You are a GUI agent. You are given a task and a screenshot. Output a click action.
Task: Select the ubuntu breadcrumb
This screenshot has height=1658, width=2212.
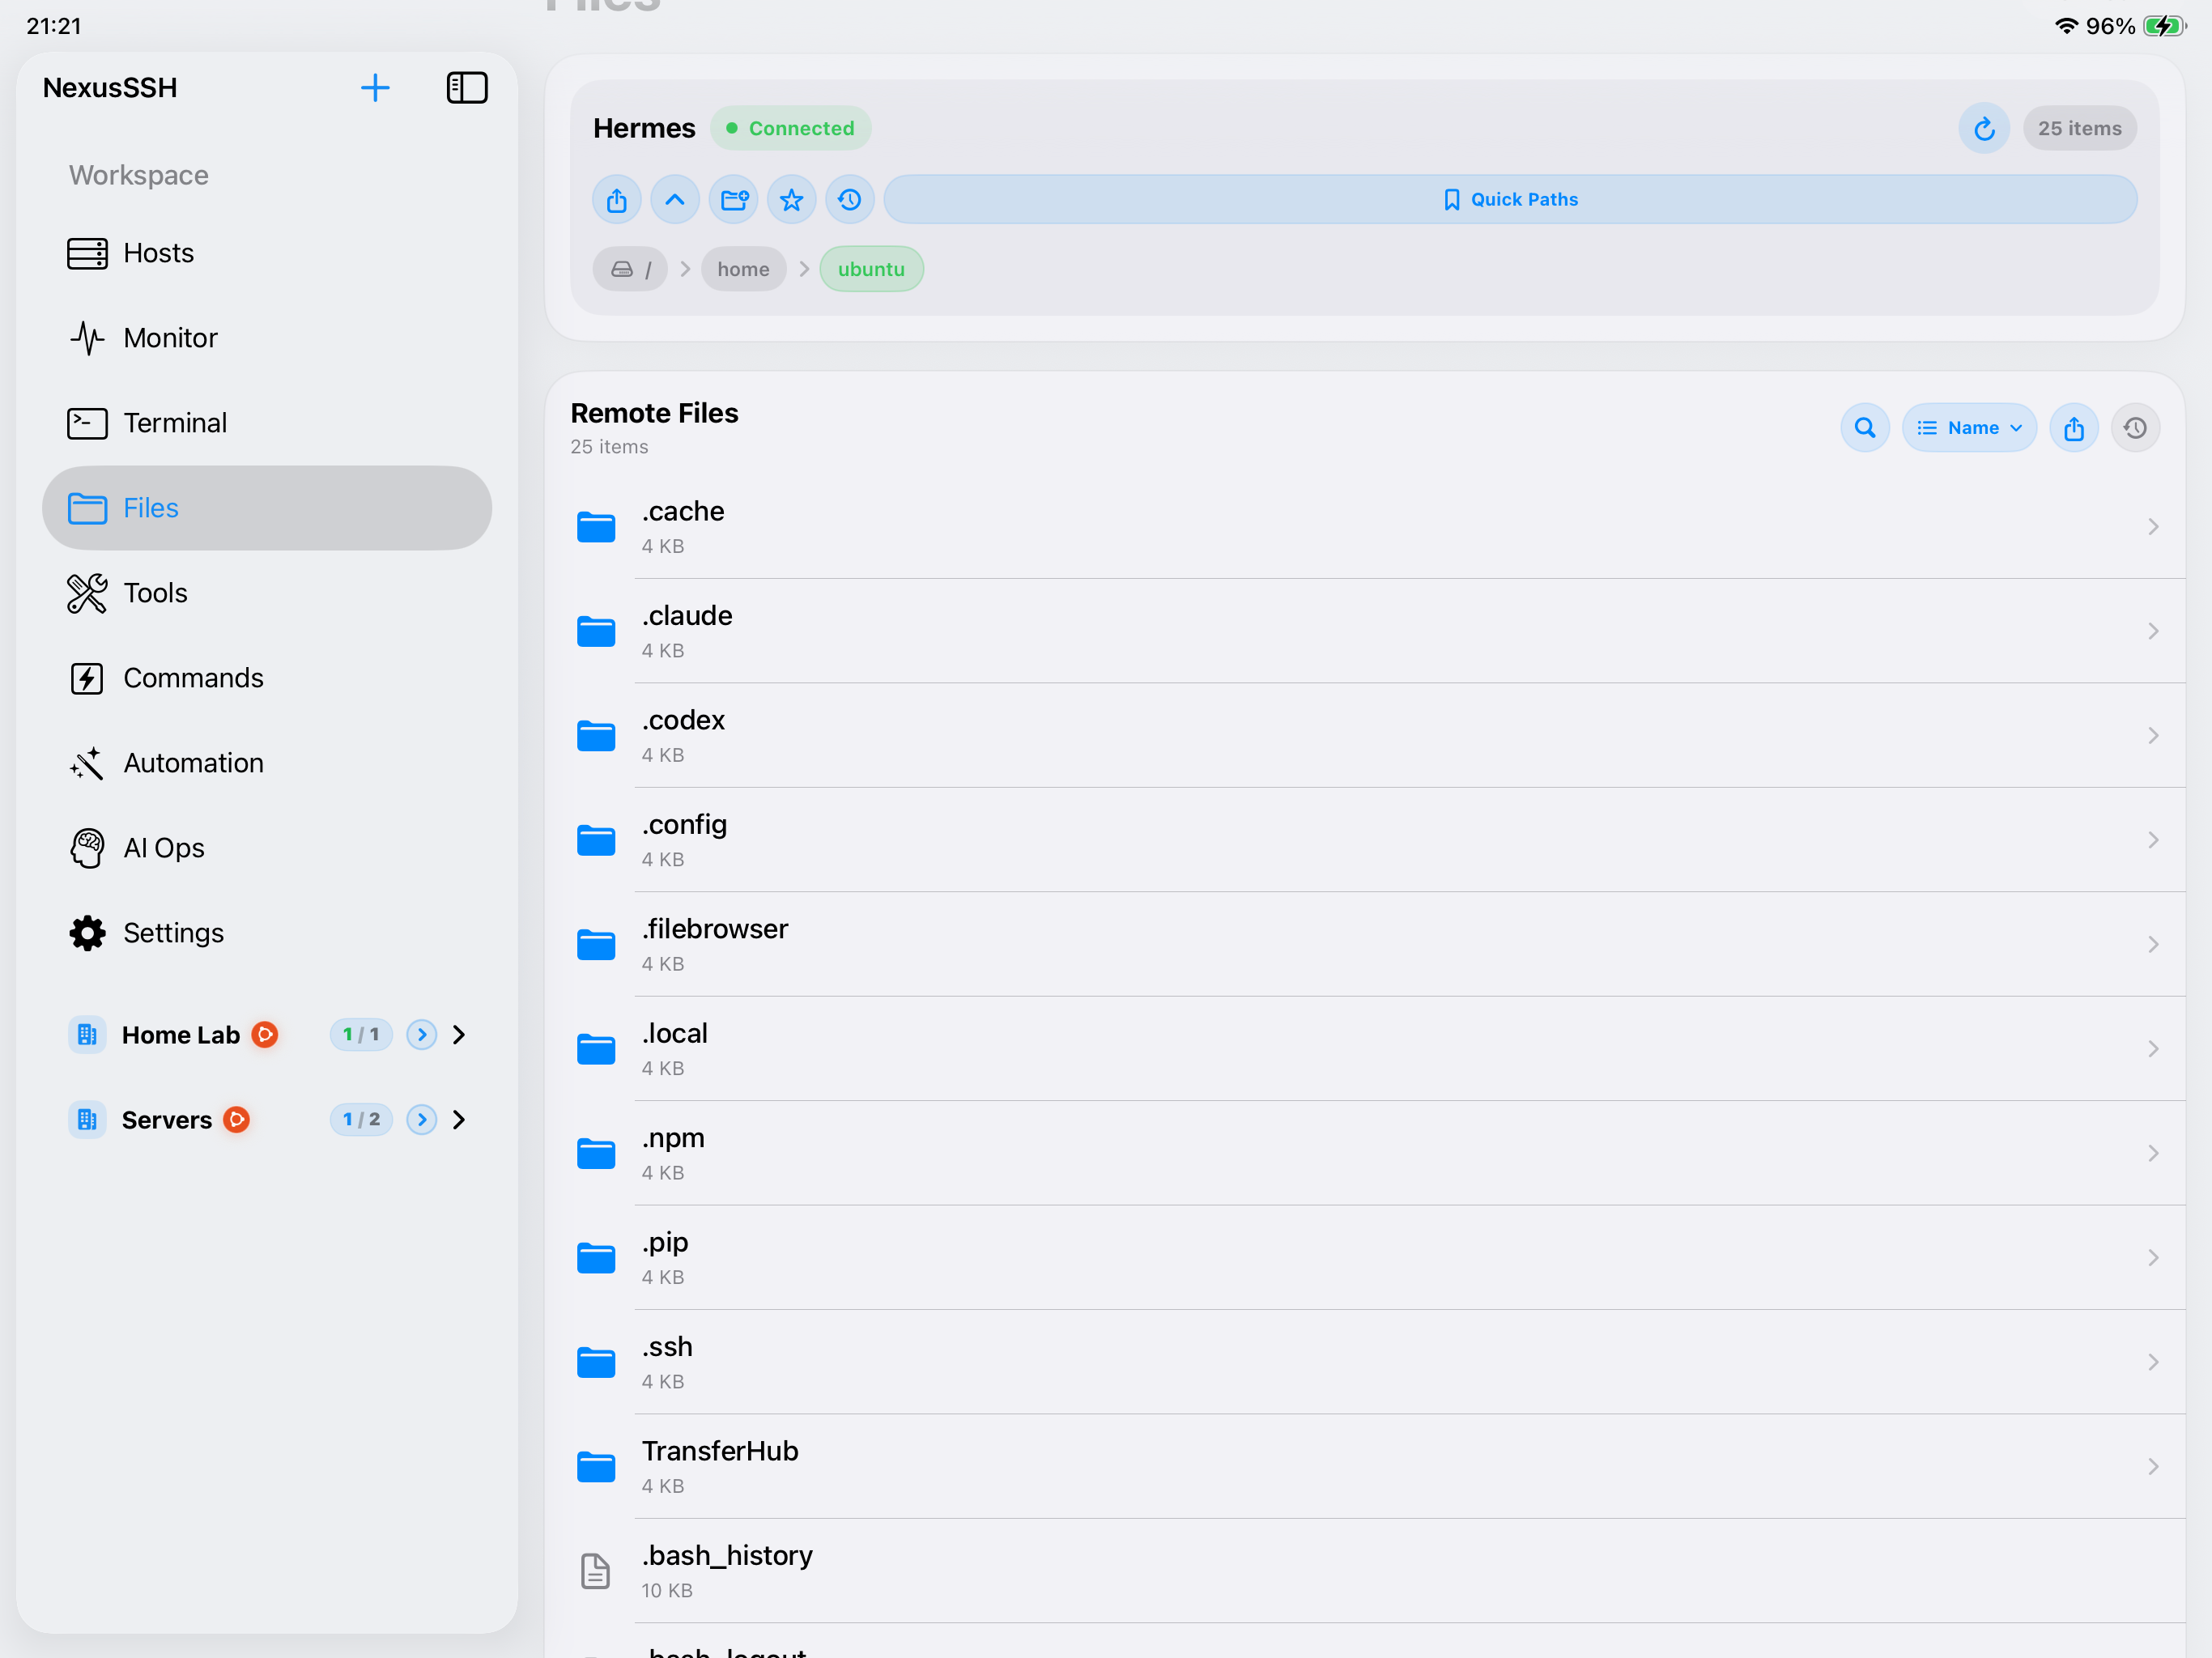(x=871, y=269)
